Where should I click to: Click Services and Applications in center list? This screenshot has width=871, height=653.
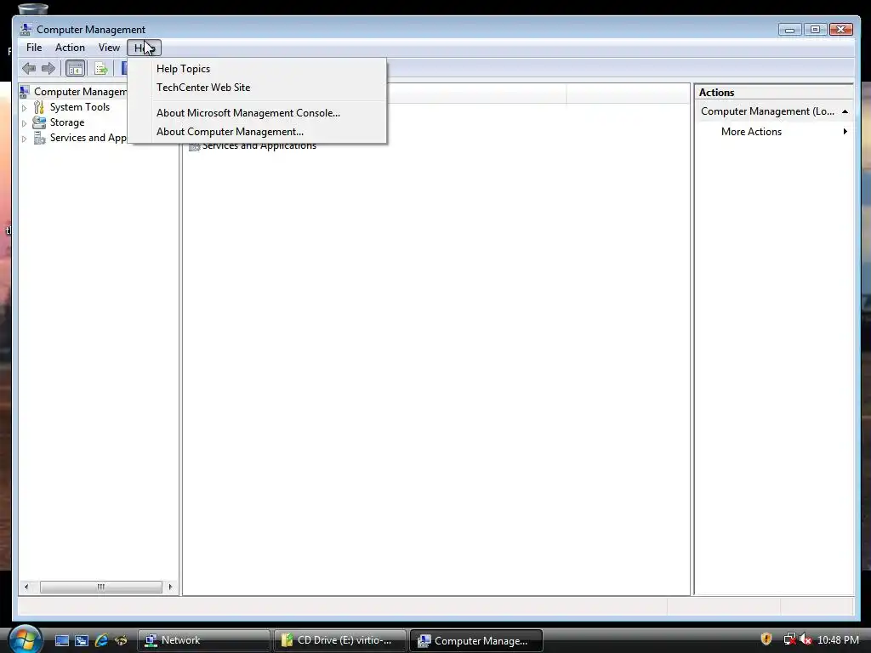pos(259,146)
